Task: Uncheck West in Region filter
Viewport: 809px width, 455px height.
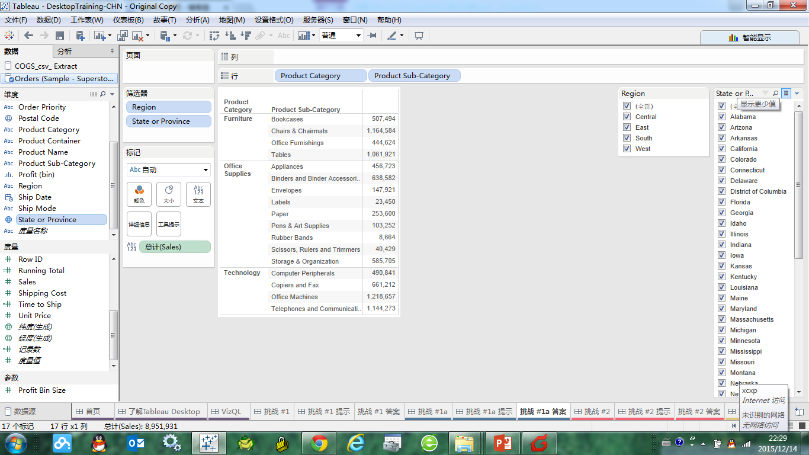Action: coord(627,149)
